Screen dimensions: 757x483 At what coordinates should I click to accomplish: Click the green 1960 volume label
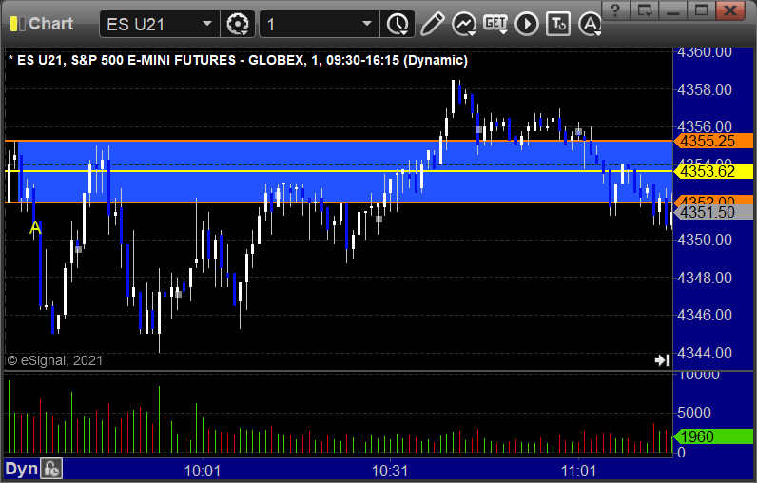click(x=713, y=436)
